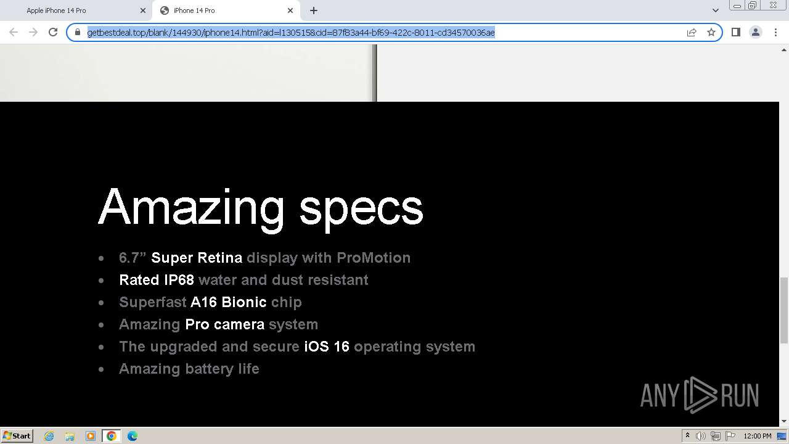The image size is (789, 444).
Task: Open the Action Center flag icon
Action: pos(730,436)
